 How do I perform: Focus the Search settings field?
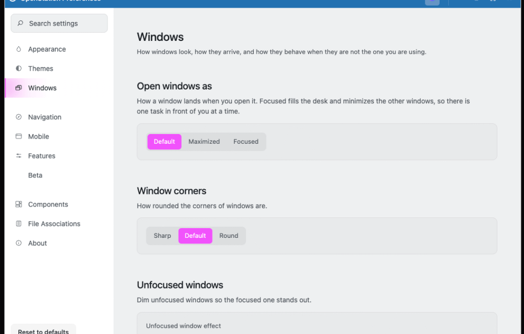59,24
